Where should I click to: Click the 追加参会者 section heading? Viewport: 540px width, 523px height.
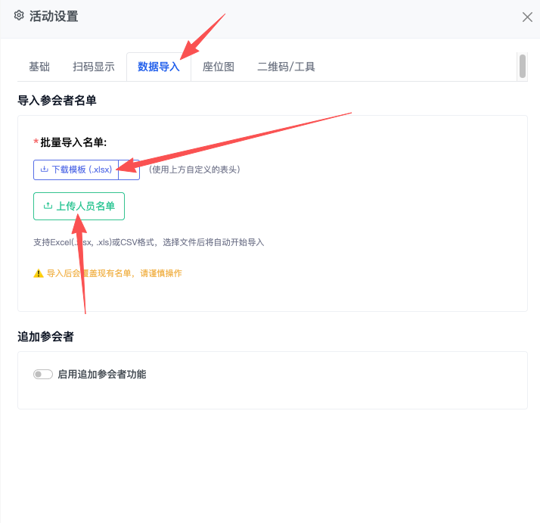pyautogui.click(x=46, y=337)
